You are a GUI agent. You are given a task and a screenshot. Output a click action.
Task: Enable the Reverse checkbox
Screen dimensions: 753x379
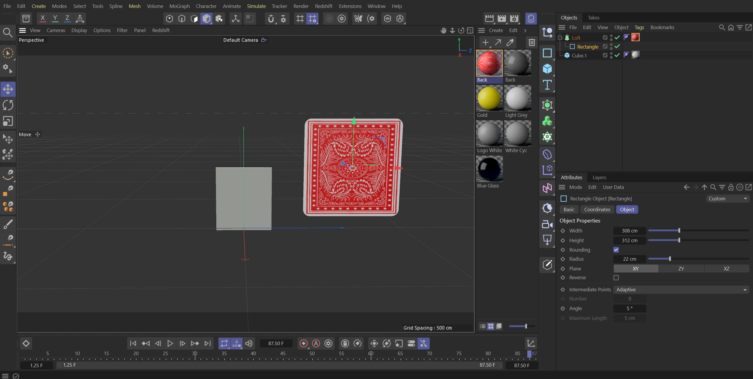click(616, 278)
